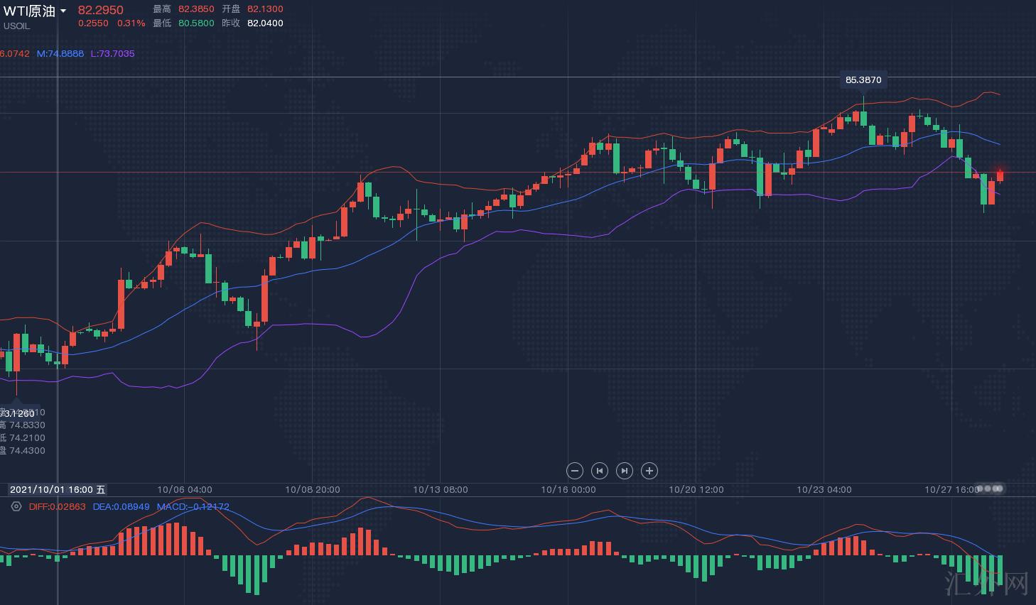Expand the WTI原油 symbol dropdown arrow
The height and width of the screenshot is (605, 1036).
pos(63,11)
